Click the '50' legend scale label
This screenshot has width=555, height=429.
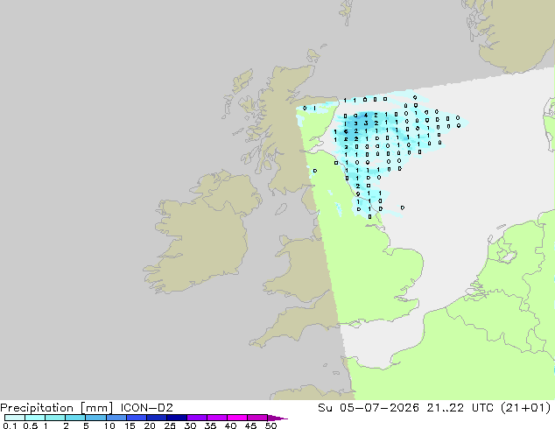pos(270,425)
